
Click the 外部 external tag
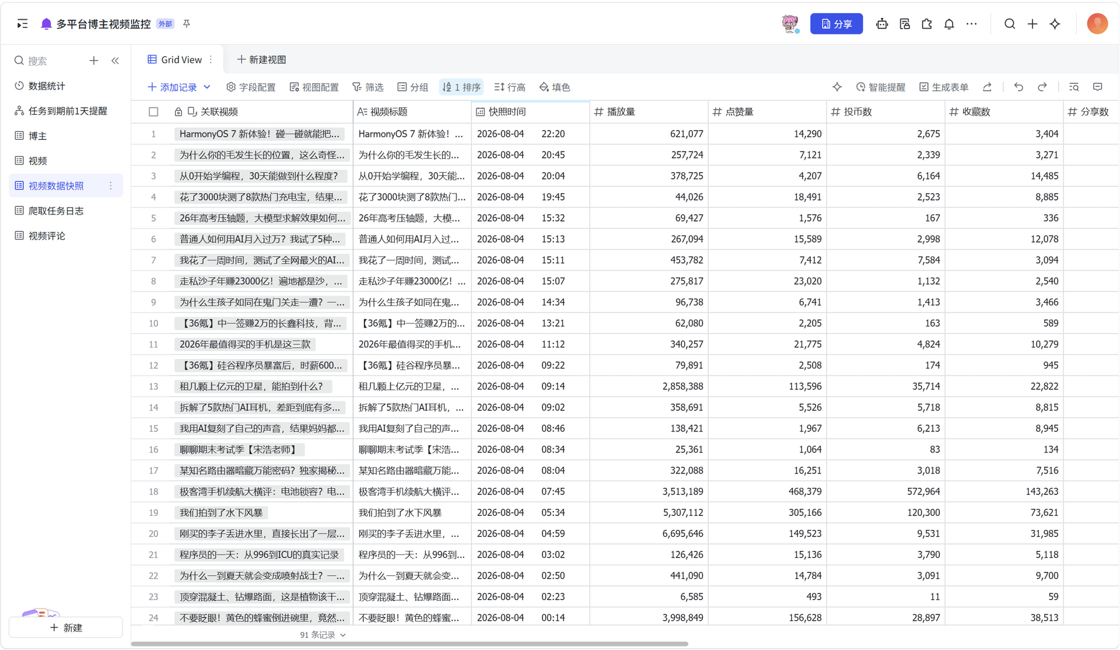click(x=165, y=24)
